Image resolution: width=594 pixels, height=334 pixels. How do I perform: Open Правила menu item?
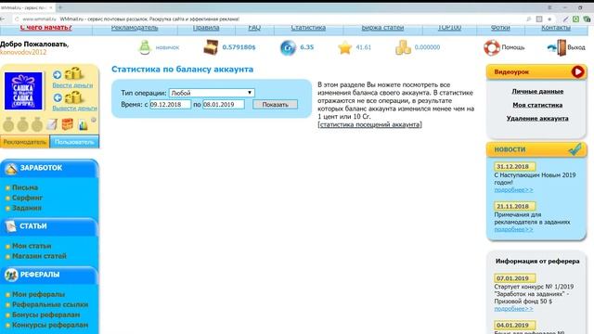point(206,28)
